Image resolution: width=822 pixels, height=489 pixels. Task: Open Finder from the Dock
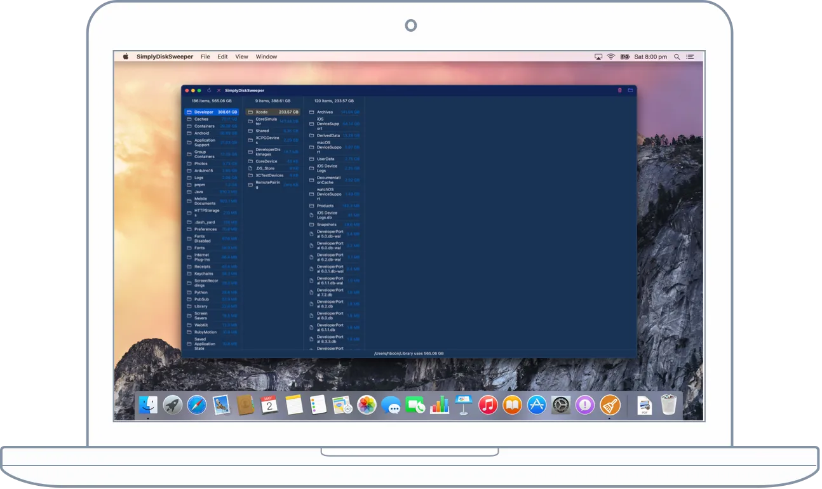click(148, 405)
